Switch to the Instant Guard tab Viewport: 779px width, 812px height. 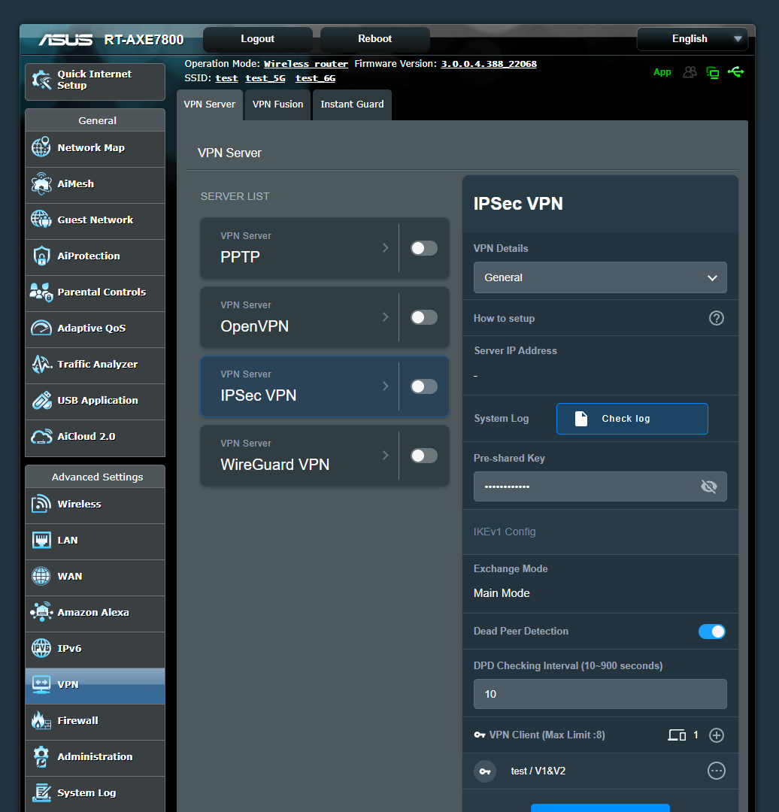pyautogui.click(x=352, y=105)
